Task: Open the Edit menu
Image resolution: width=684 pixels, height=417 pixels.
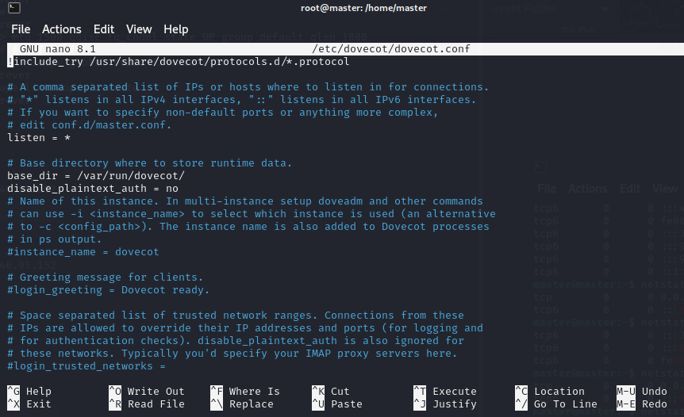Action: [104, 29]
